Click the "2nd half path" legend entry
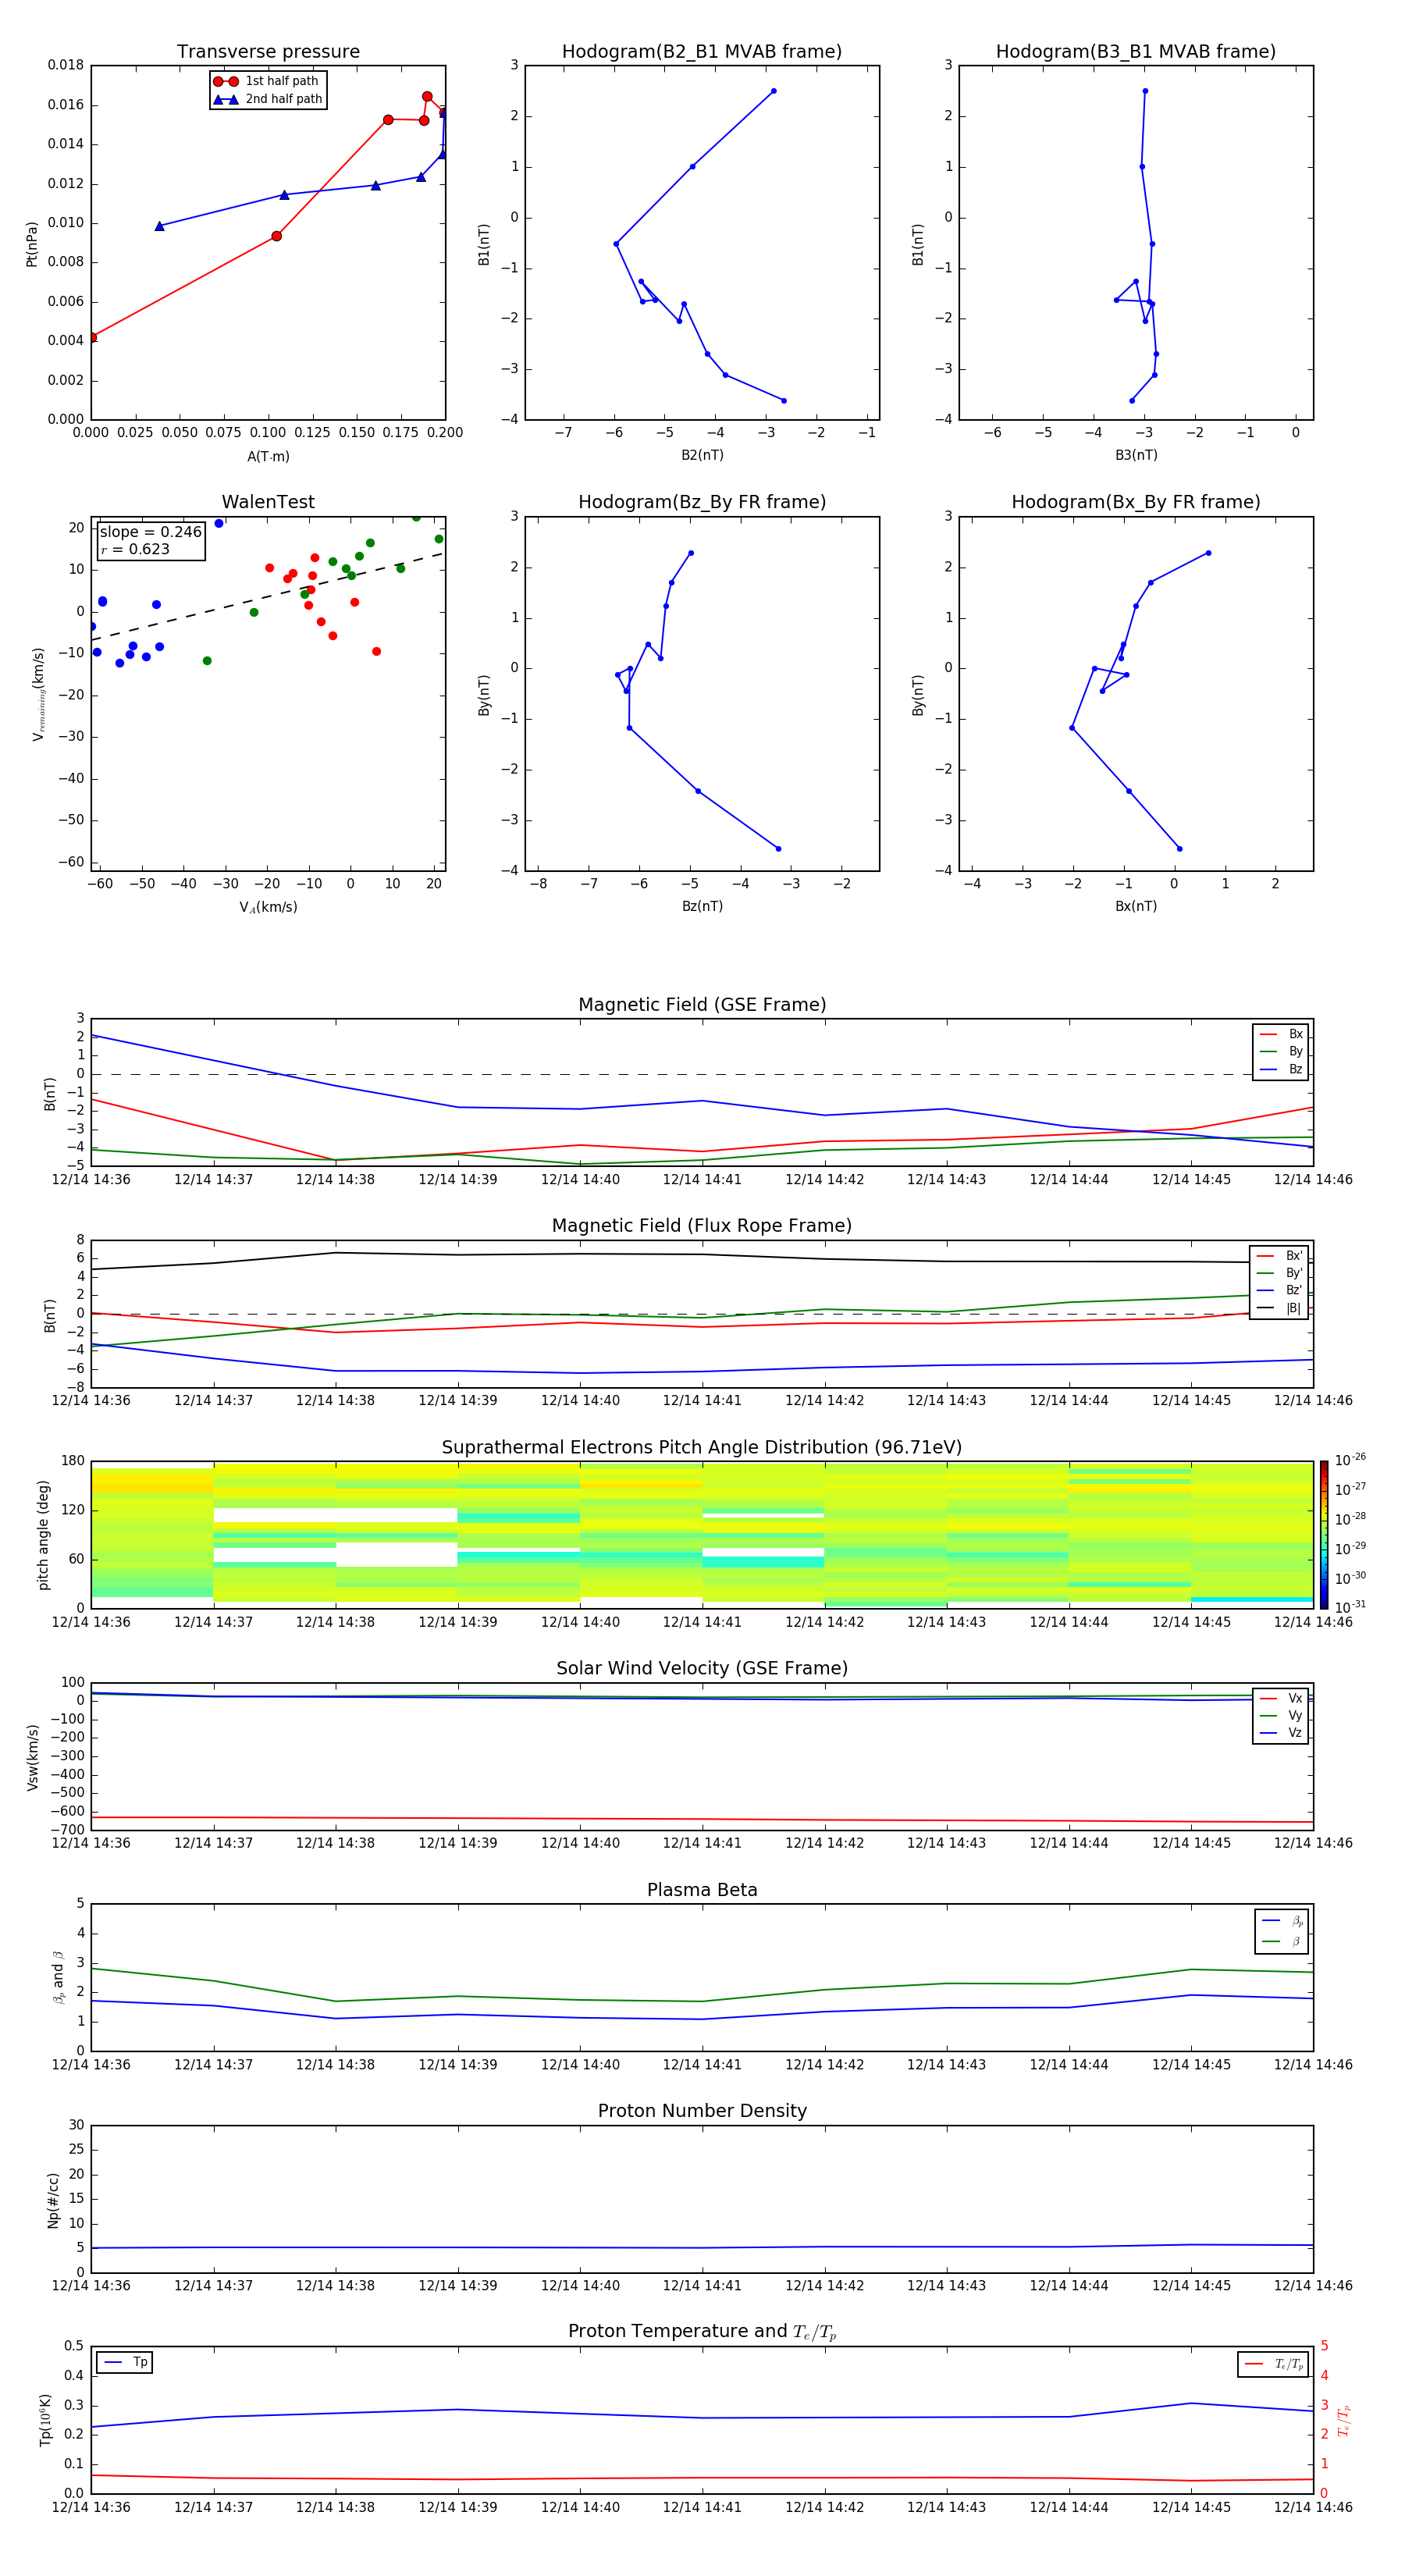This screenshot has width=1405, height=2576. click(267, 99)
